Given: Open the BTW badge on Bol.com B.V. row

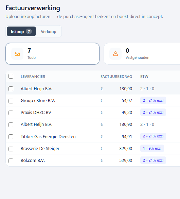Looking at the screenshot, I should pyautogui.click(x=153, y=160).
